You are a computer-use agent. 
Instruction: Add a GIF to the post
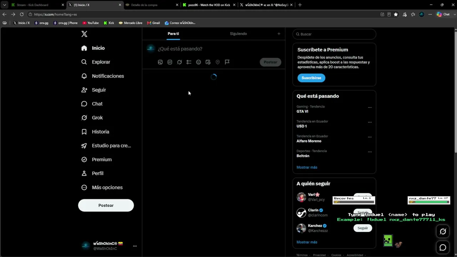tap(170, 62)
